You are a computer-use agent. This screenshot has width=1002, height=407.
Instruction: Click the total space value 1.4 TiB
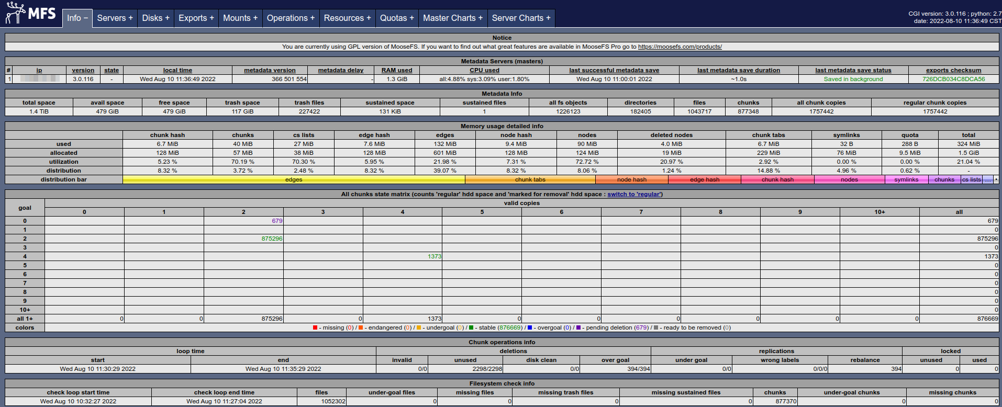[x=39, y=111]
